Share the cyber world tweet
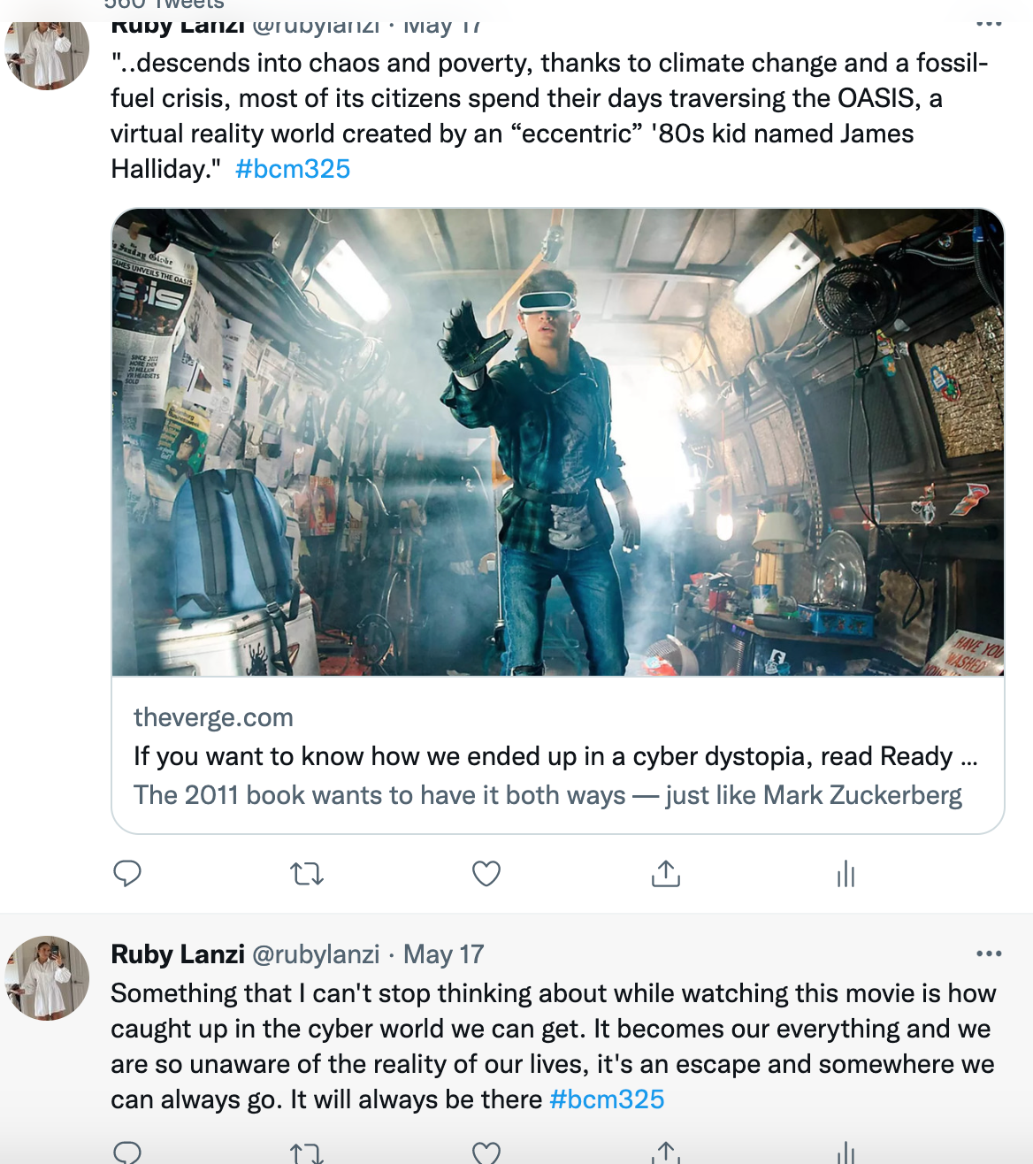This screenshot has height=1164, width=1033. (666, 1153)
